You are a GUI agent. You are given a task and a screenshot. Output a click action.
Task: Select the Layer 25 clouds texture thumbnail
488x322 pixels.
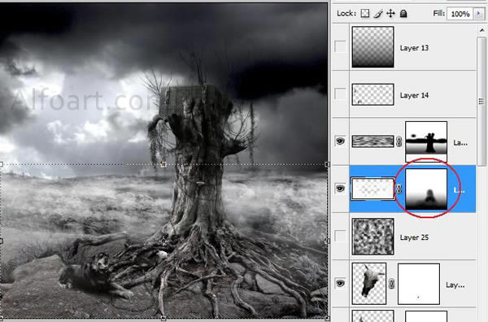click(373, 237)
